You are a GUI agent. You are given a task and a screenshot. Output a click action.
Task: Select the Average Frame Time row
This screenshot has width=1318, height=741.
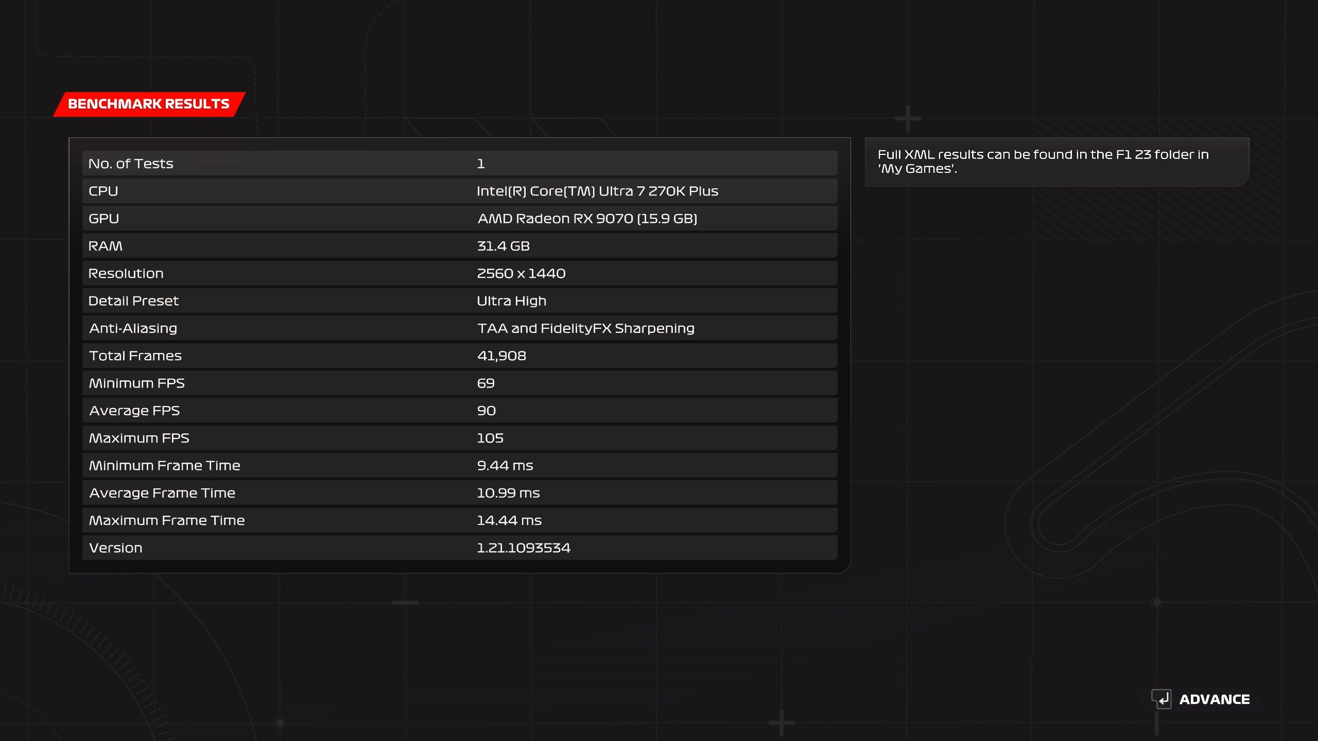point(459,493)
